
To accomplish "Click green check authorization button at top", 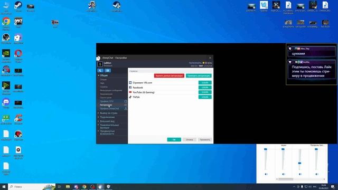I will pos(199,76).
